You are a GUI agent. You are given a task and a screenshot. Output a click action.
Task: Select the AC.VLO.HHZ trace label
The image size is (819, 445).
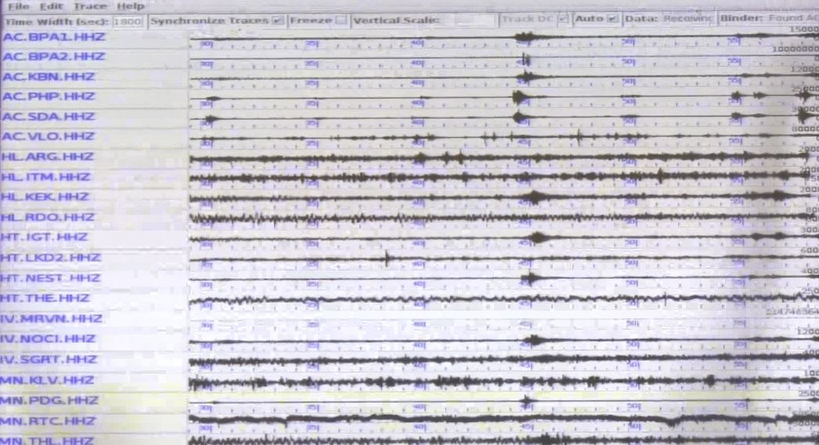click(48, 137)
